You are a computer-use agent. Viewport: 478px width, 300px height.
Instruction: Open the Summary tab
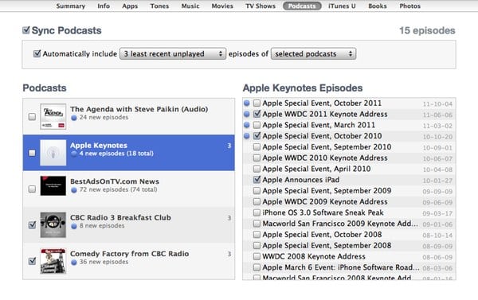(x=70, y=6)
